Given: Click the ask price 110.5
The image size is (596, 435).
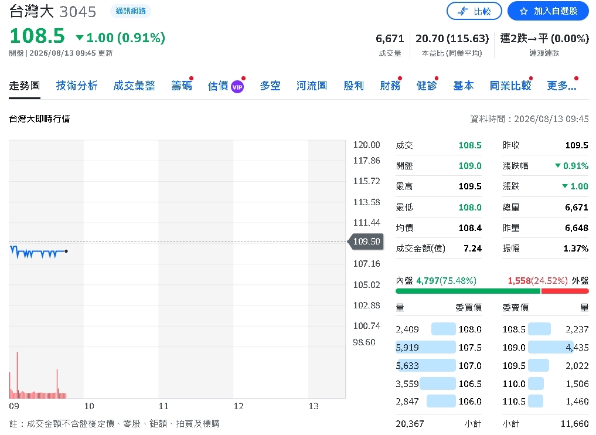Looking at the screenshot, I should click(x=514, y=402).
